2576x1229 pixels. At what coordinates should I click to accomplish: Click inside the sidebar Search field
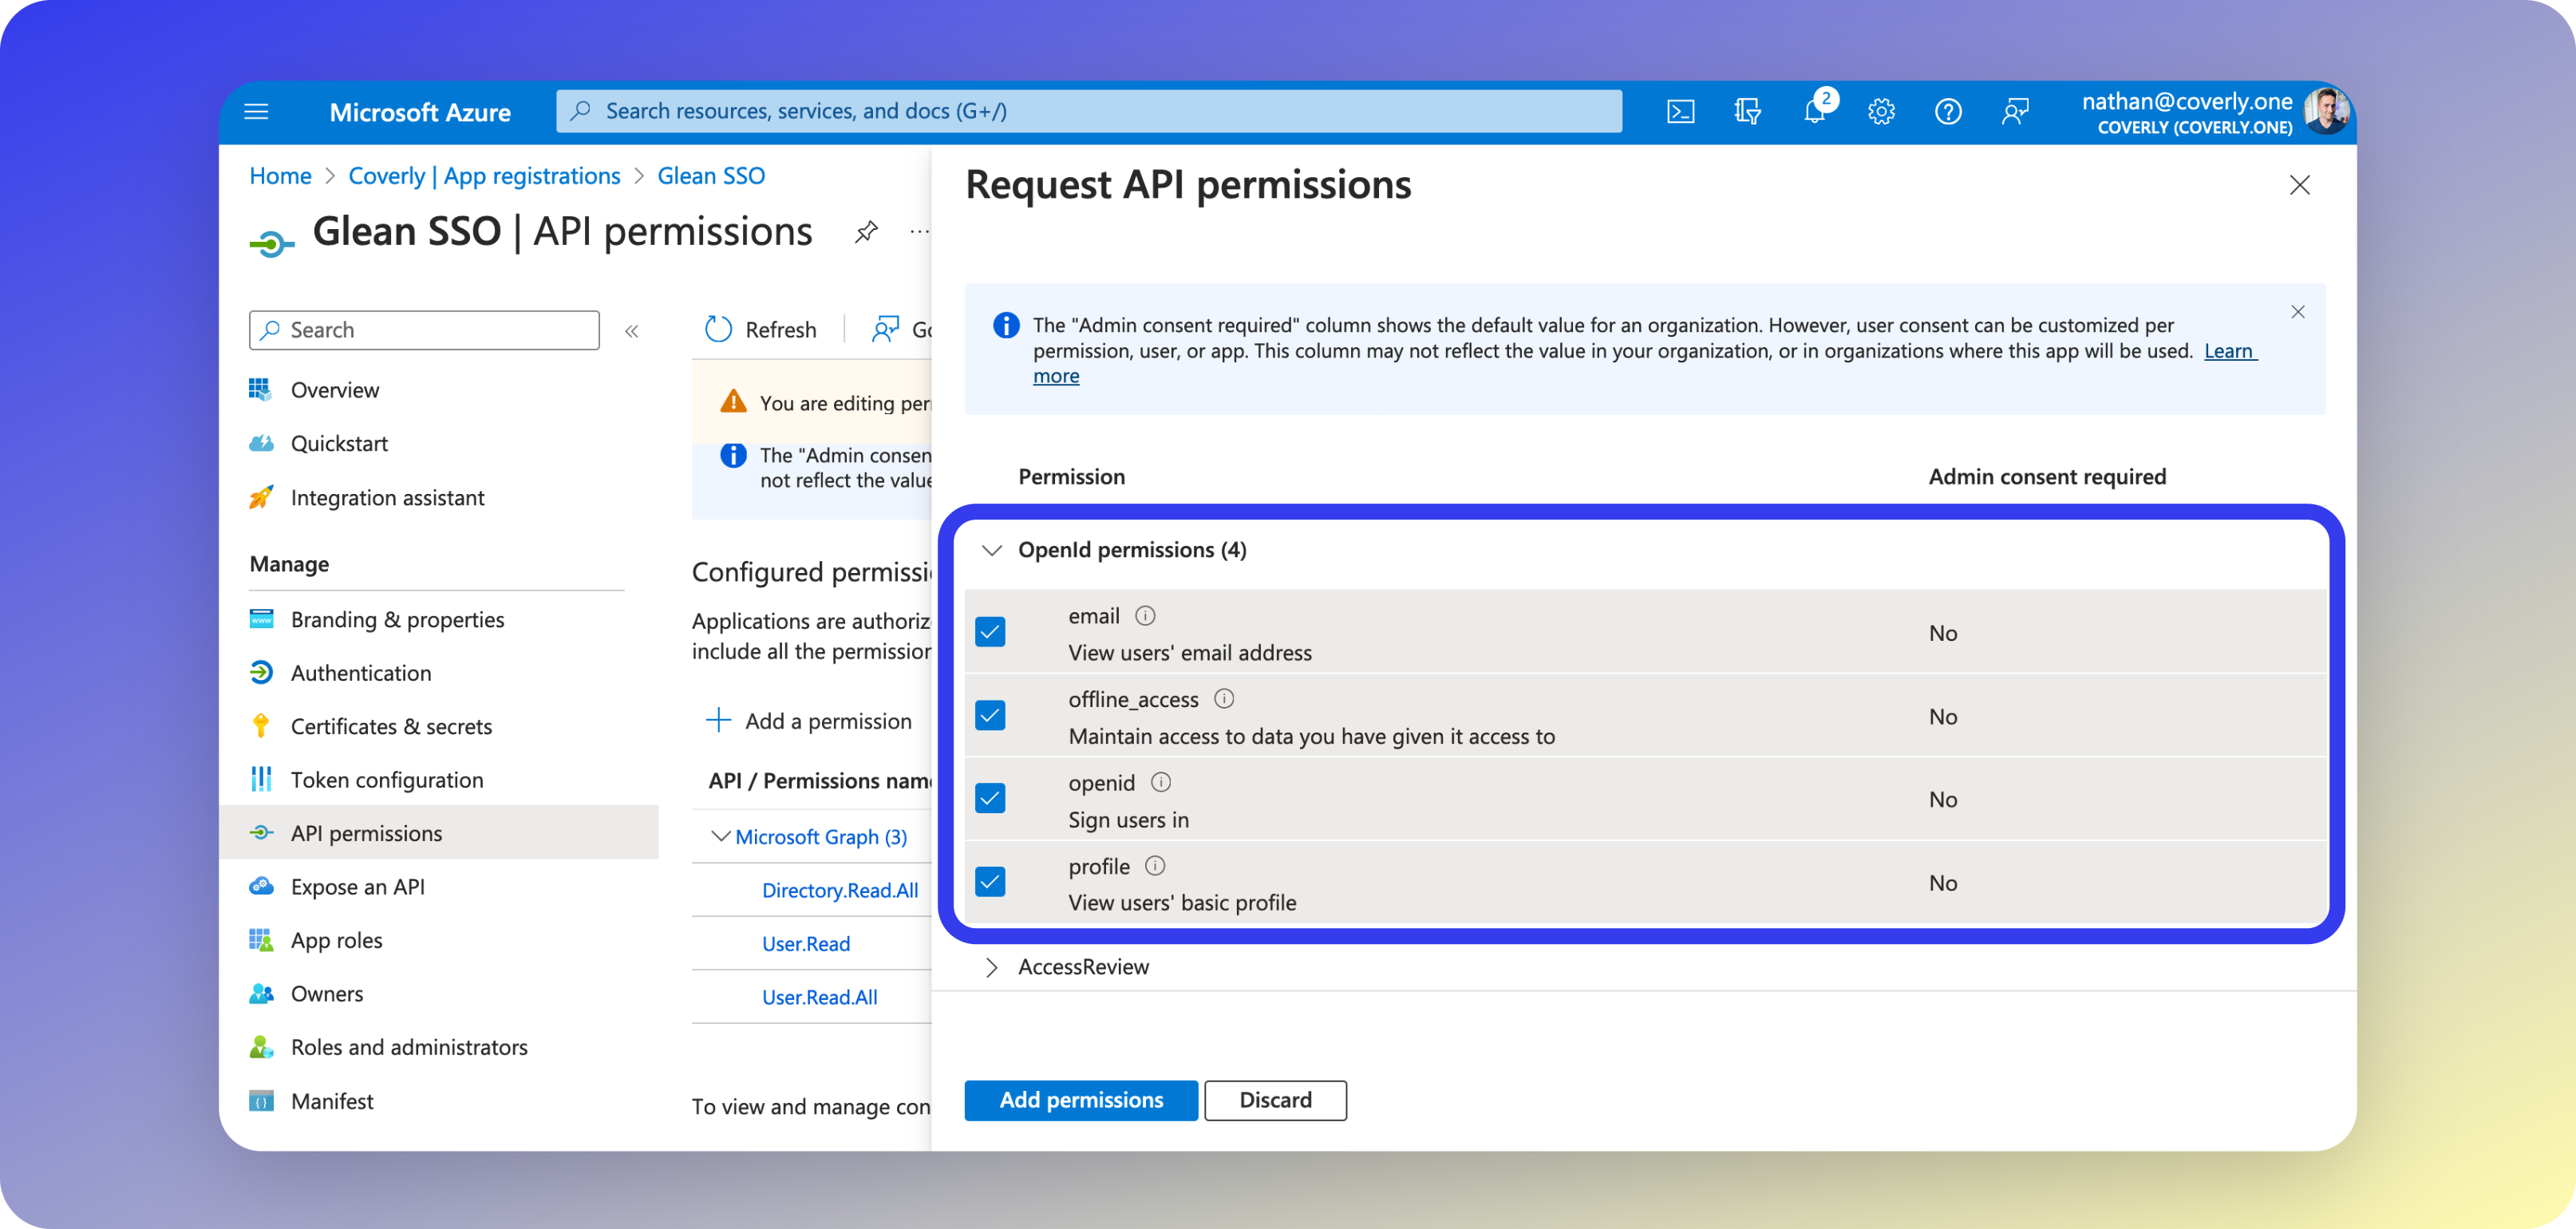(x=423, y=329)
